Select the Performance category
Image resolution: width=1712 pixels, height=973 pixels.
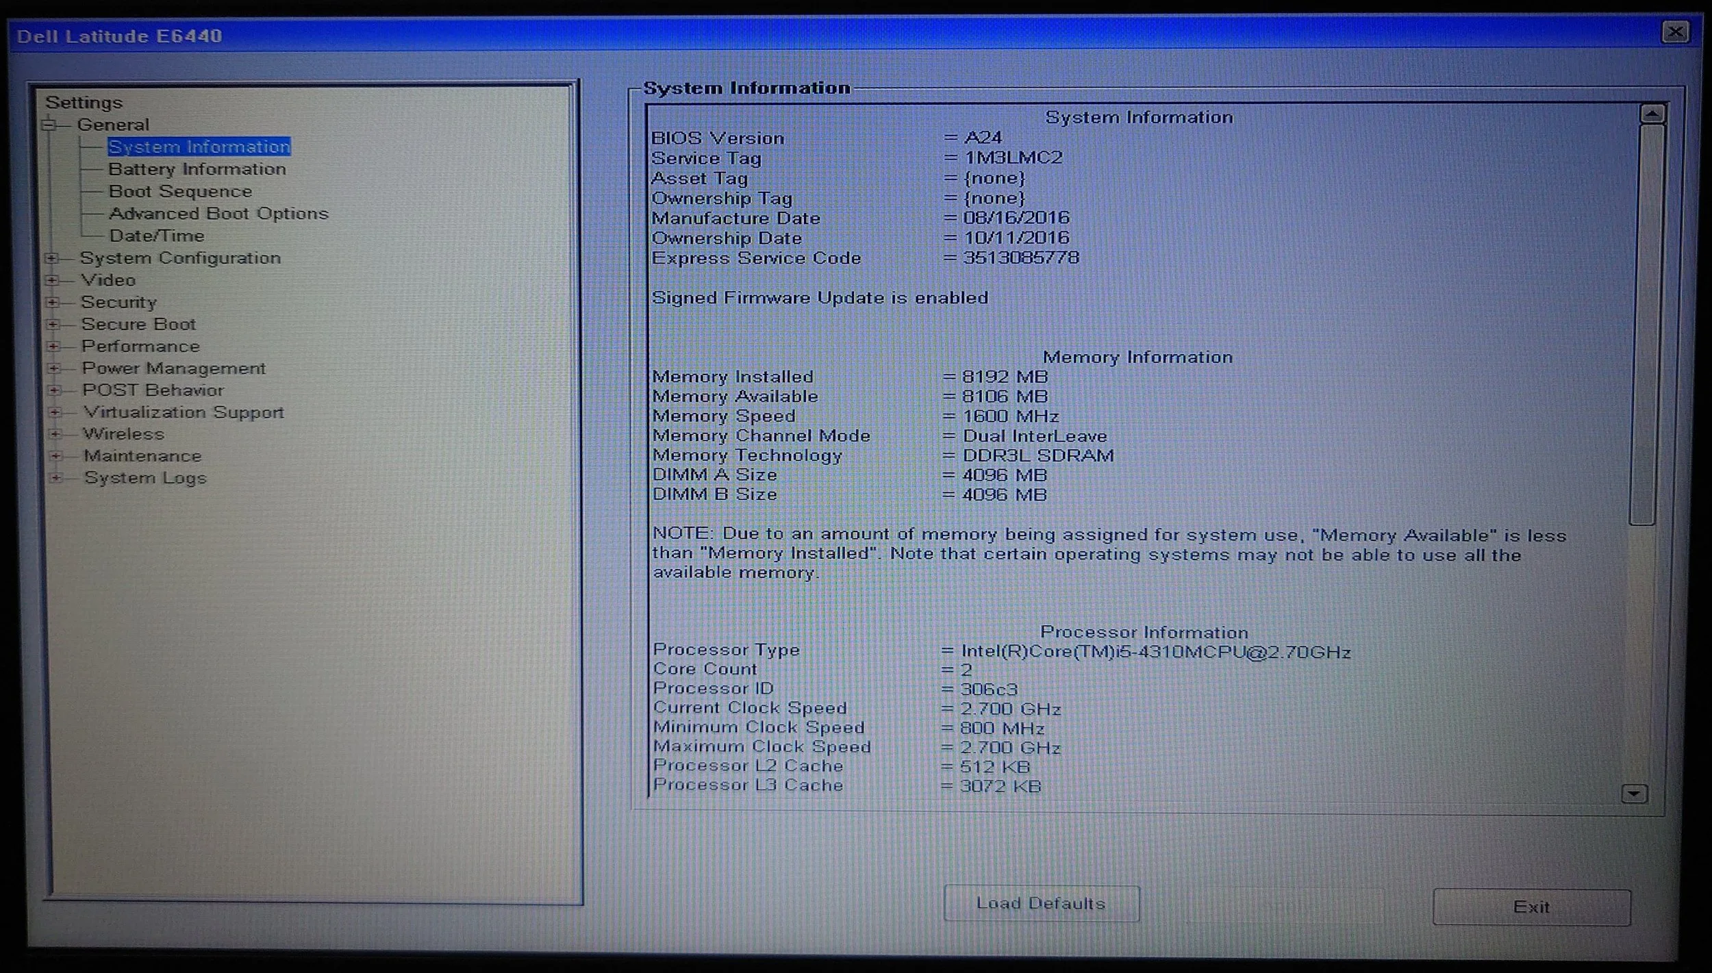(140, 346)
